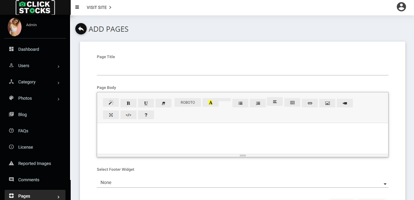Viewport: 414px width, 200px height.
Task: Insert a numbered ordered list
Action: pyautogui.click(x=258, y=103)
